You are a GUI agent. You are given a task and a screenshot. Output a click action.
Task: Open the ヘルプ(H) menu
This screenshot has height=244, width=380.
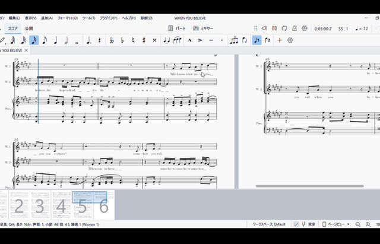coord(129,18)
